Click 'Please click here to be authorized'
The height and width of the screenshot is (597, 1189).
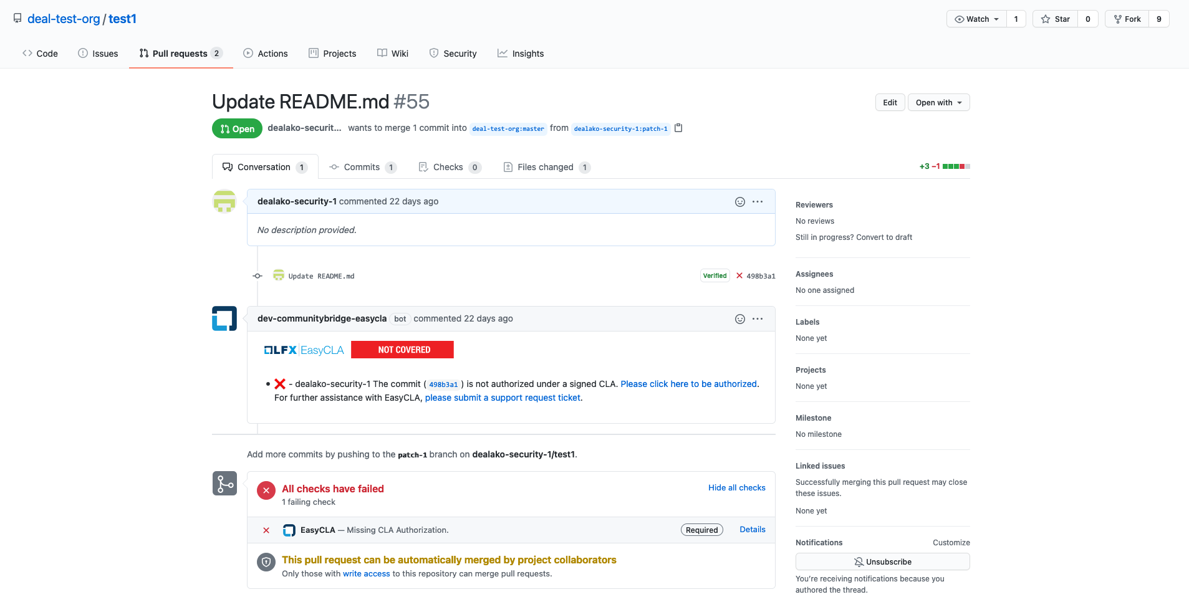[x=688, y=384]
